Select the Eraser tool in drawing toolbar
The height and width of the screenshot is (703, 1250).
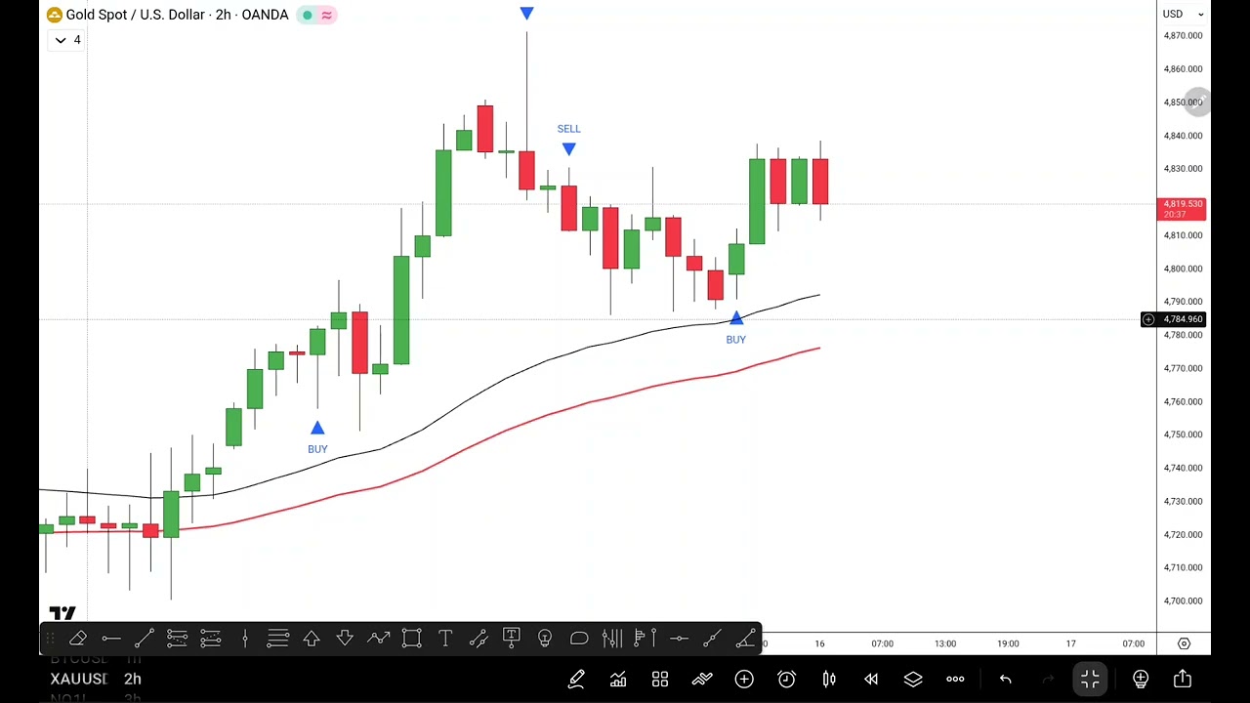[x=78, y=639]
